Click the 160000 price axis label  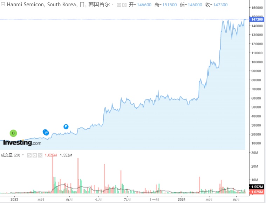pos(257,8)
